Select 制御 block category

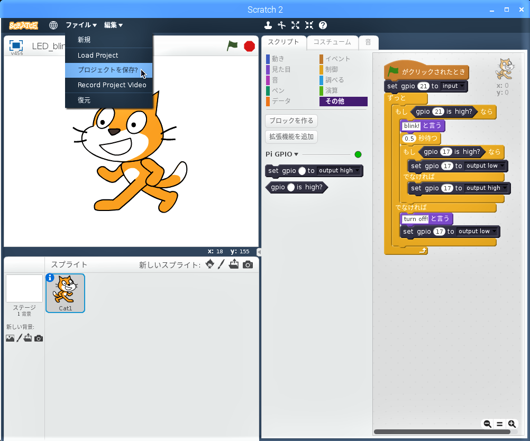click(x=343, y=69)
